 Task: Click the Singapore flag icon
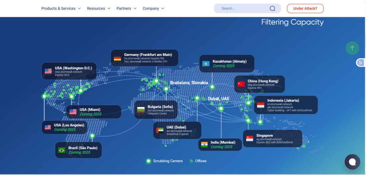click(249, 139)
